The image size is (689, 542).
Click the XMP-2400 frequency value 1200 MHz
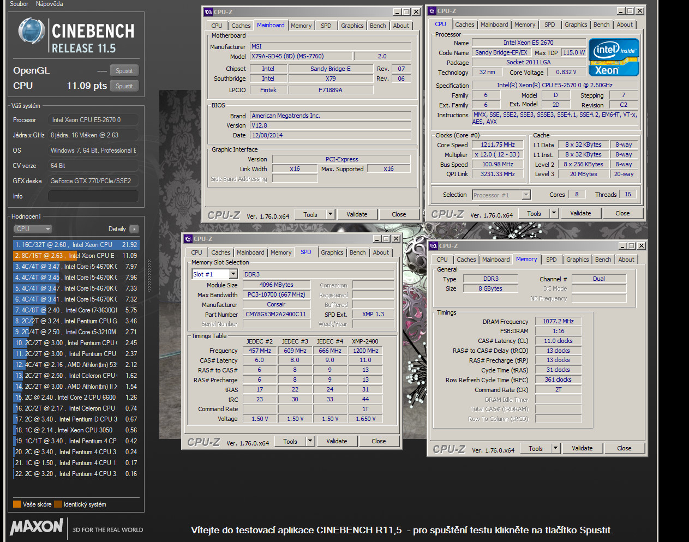pos(366,351)
